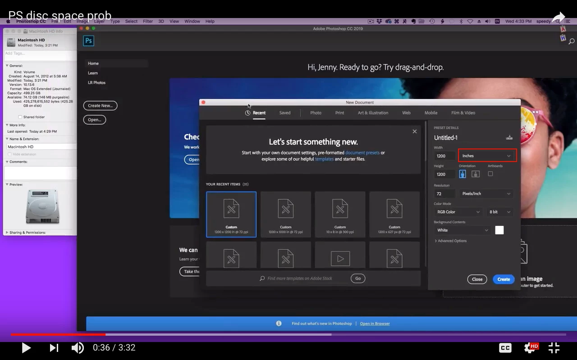This screenshot has height=360, width=577.
Task: Switch to Art & Illustration tab
Action: coord(373,113)
